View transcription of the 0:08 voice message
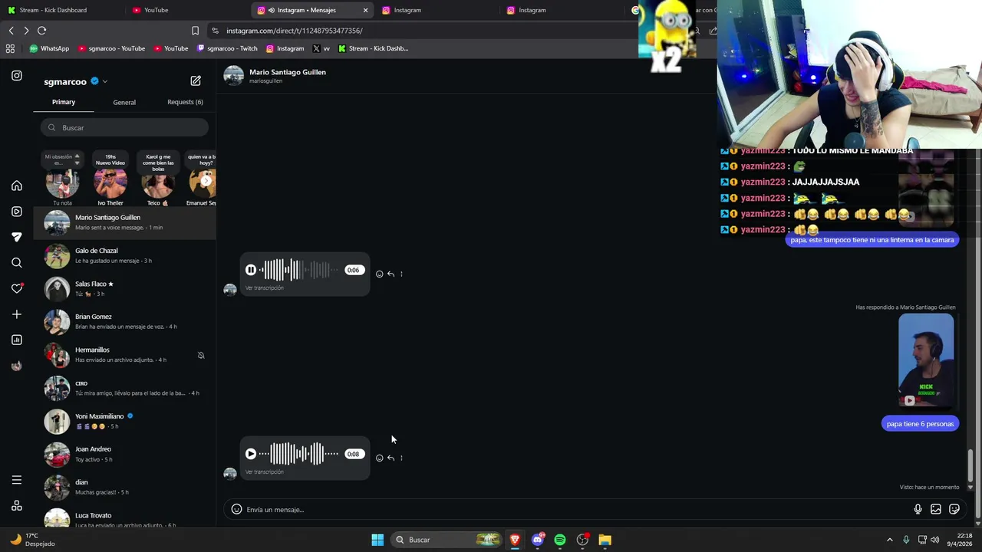This screenshot has height=552, width=982. [x=265, y=472]
